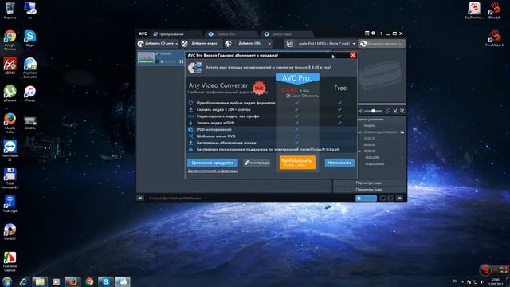The image size is (510, 287).
Task: Open Total Commander desktop shortcut
Action: click(x=10, y=178)
